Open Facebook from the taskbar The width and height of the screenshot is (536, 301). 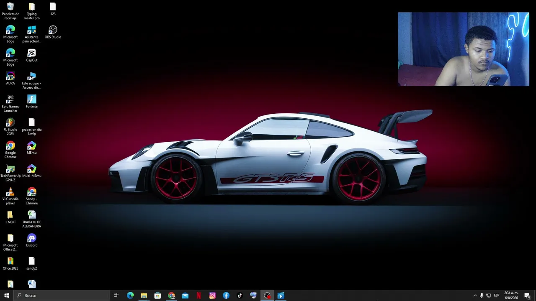coord(226,296)
